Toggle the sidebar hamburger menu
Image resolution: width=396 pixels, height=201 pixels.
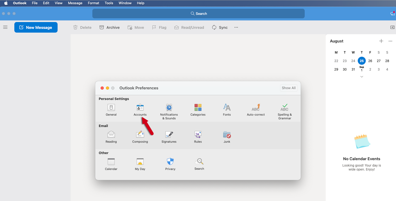tap(5, 27)
